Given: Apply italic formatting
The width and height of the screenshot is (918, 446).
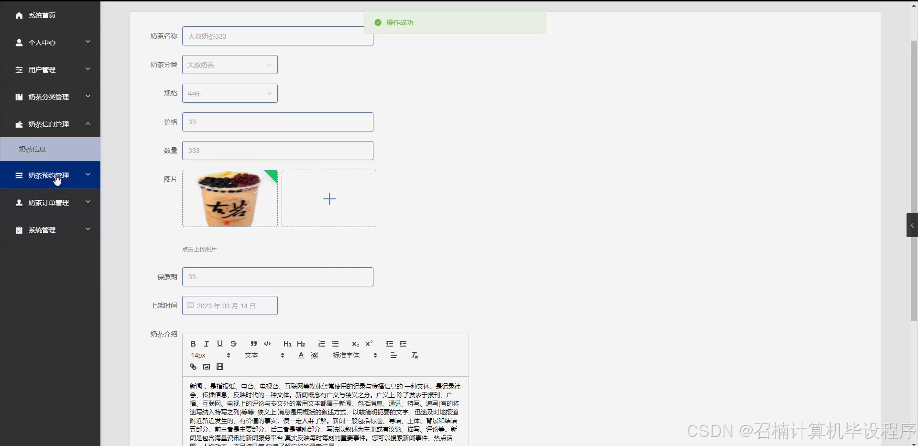Looking at the screenshot, I should coord(206,344).
